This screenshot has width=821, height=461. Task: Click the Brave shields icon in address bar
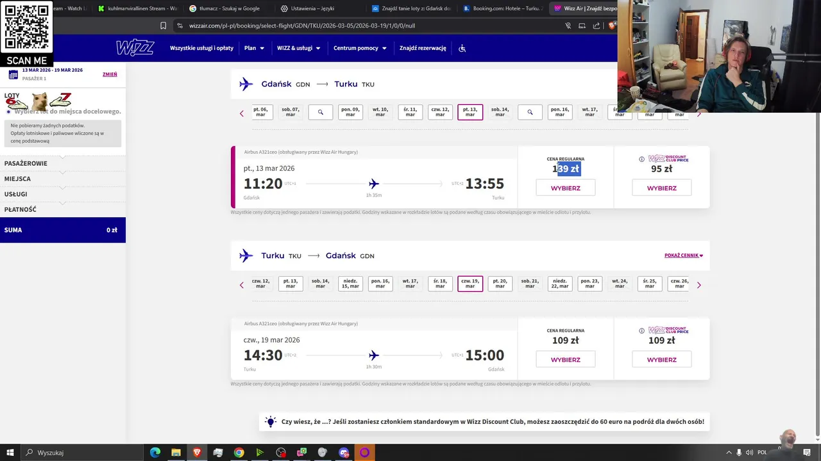point(612,26)
